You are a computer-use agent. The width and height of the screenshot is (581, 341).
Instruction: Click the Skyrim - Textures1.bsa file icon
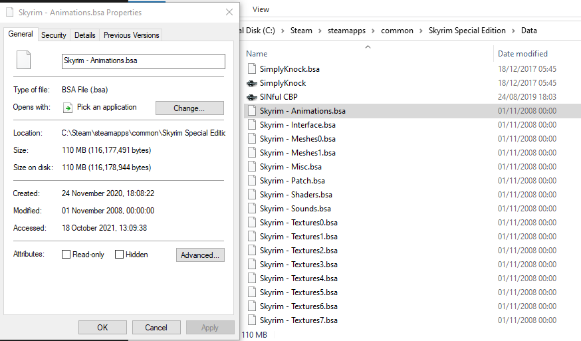[x=252, y=237]
